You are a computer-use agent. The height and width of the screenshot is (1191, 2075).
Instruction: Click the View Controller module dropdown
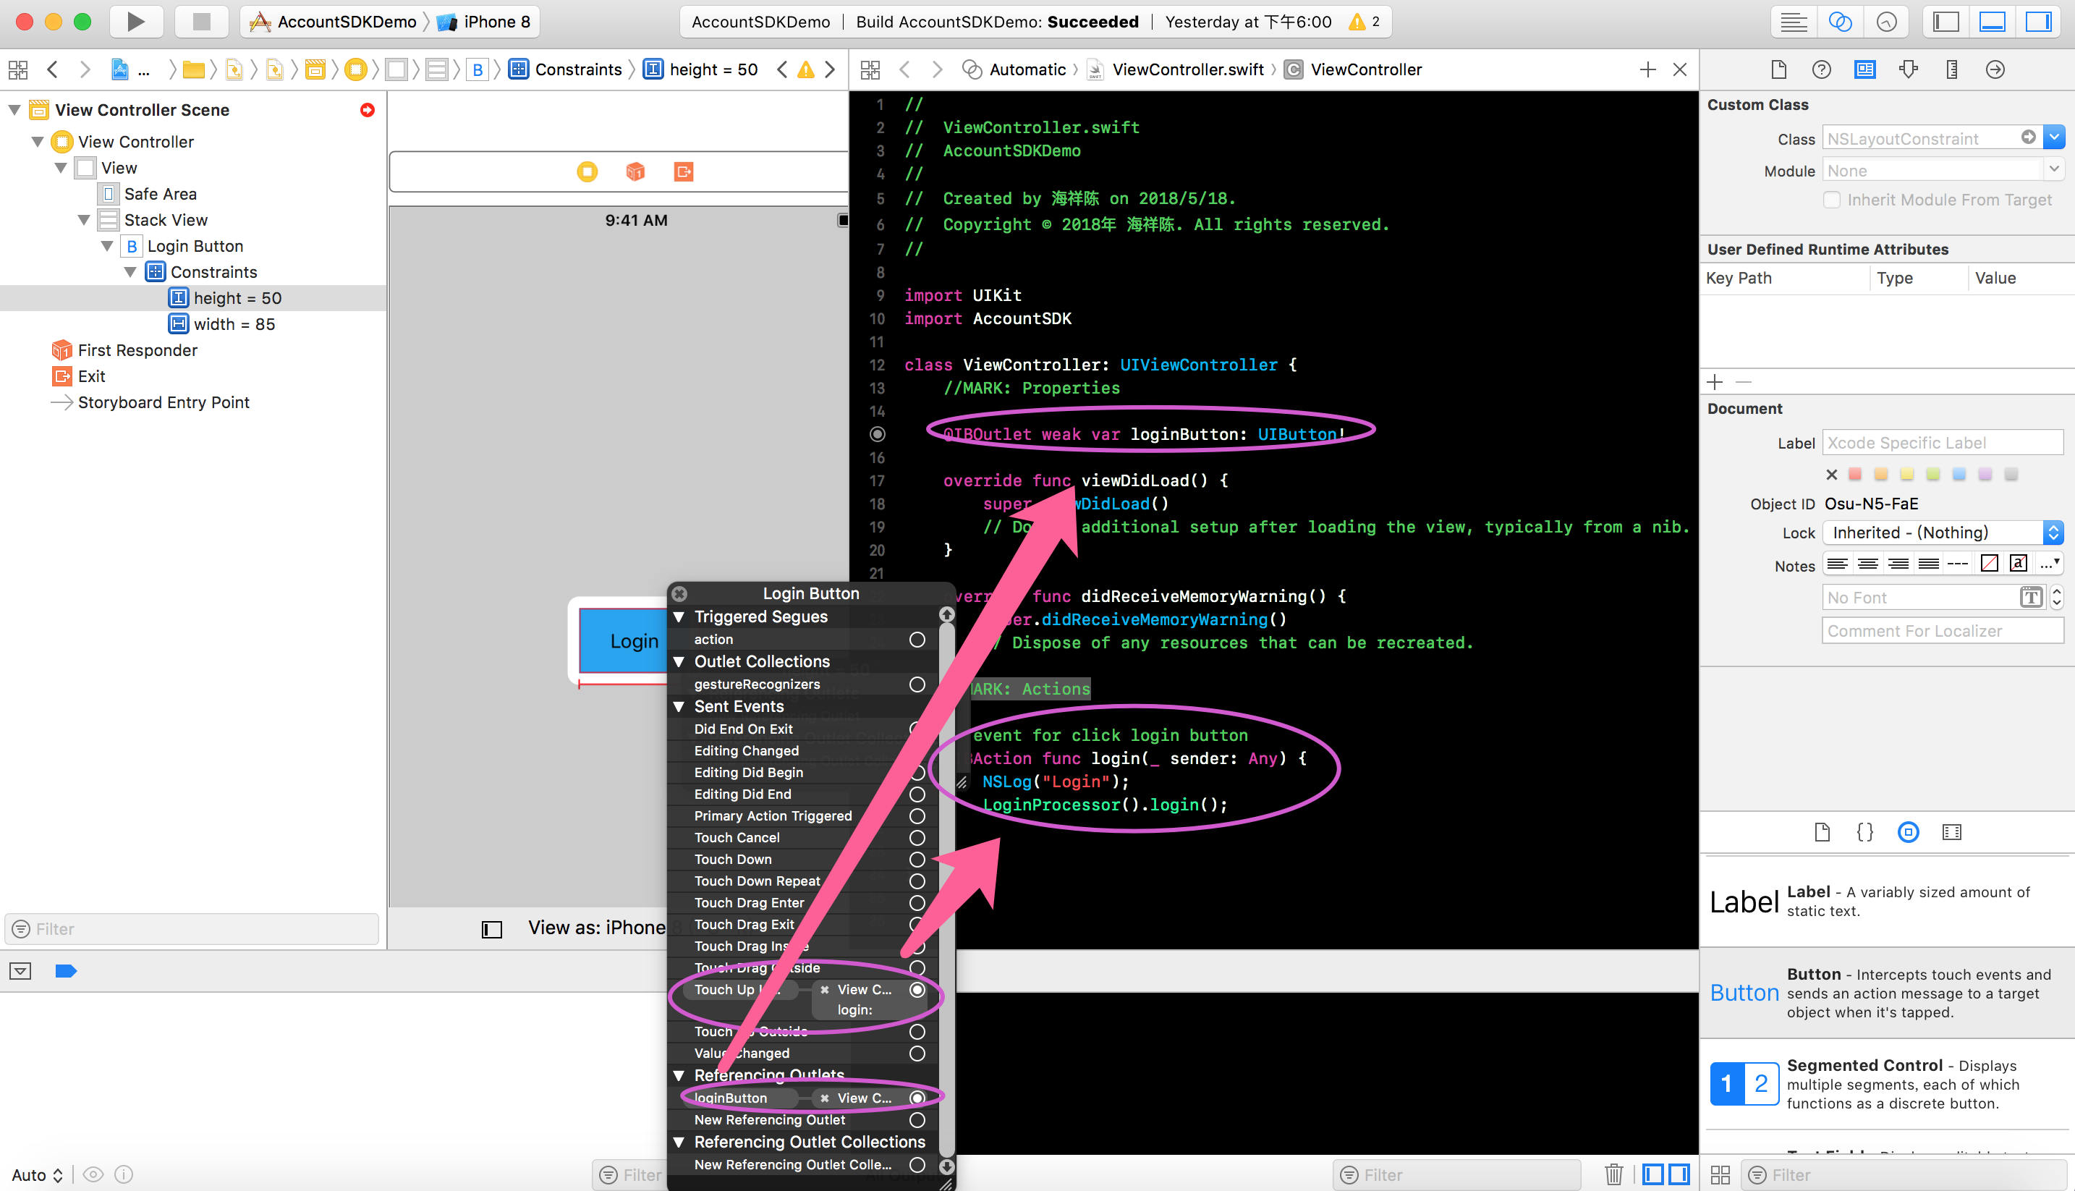(2055, 169)
